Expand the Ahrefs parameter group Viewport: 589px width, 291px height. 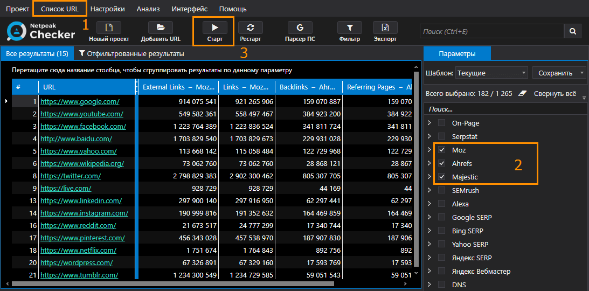point(429,163)
